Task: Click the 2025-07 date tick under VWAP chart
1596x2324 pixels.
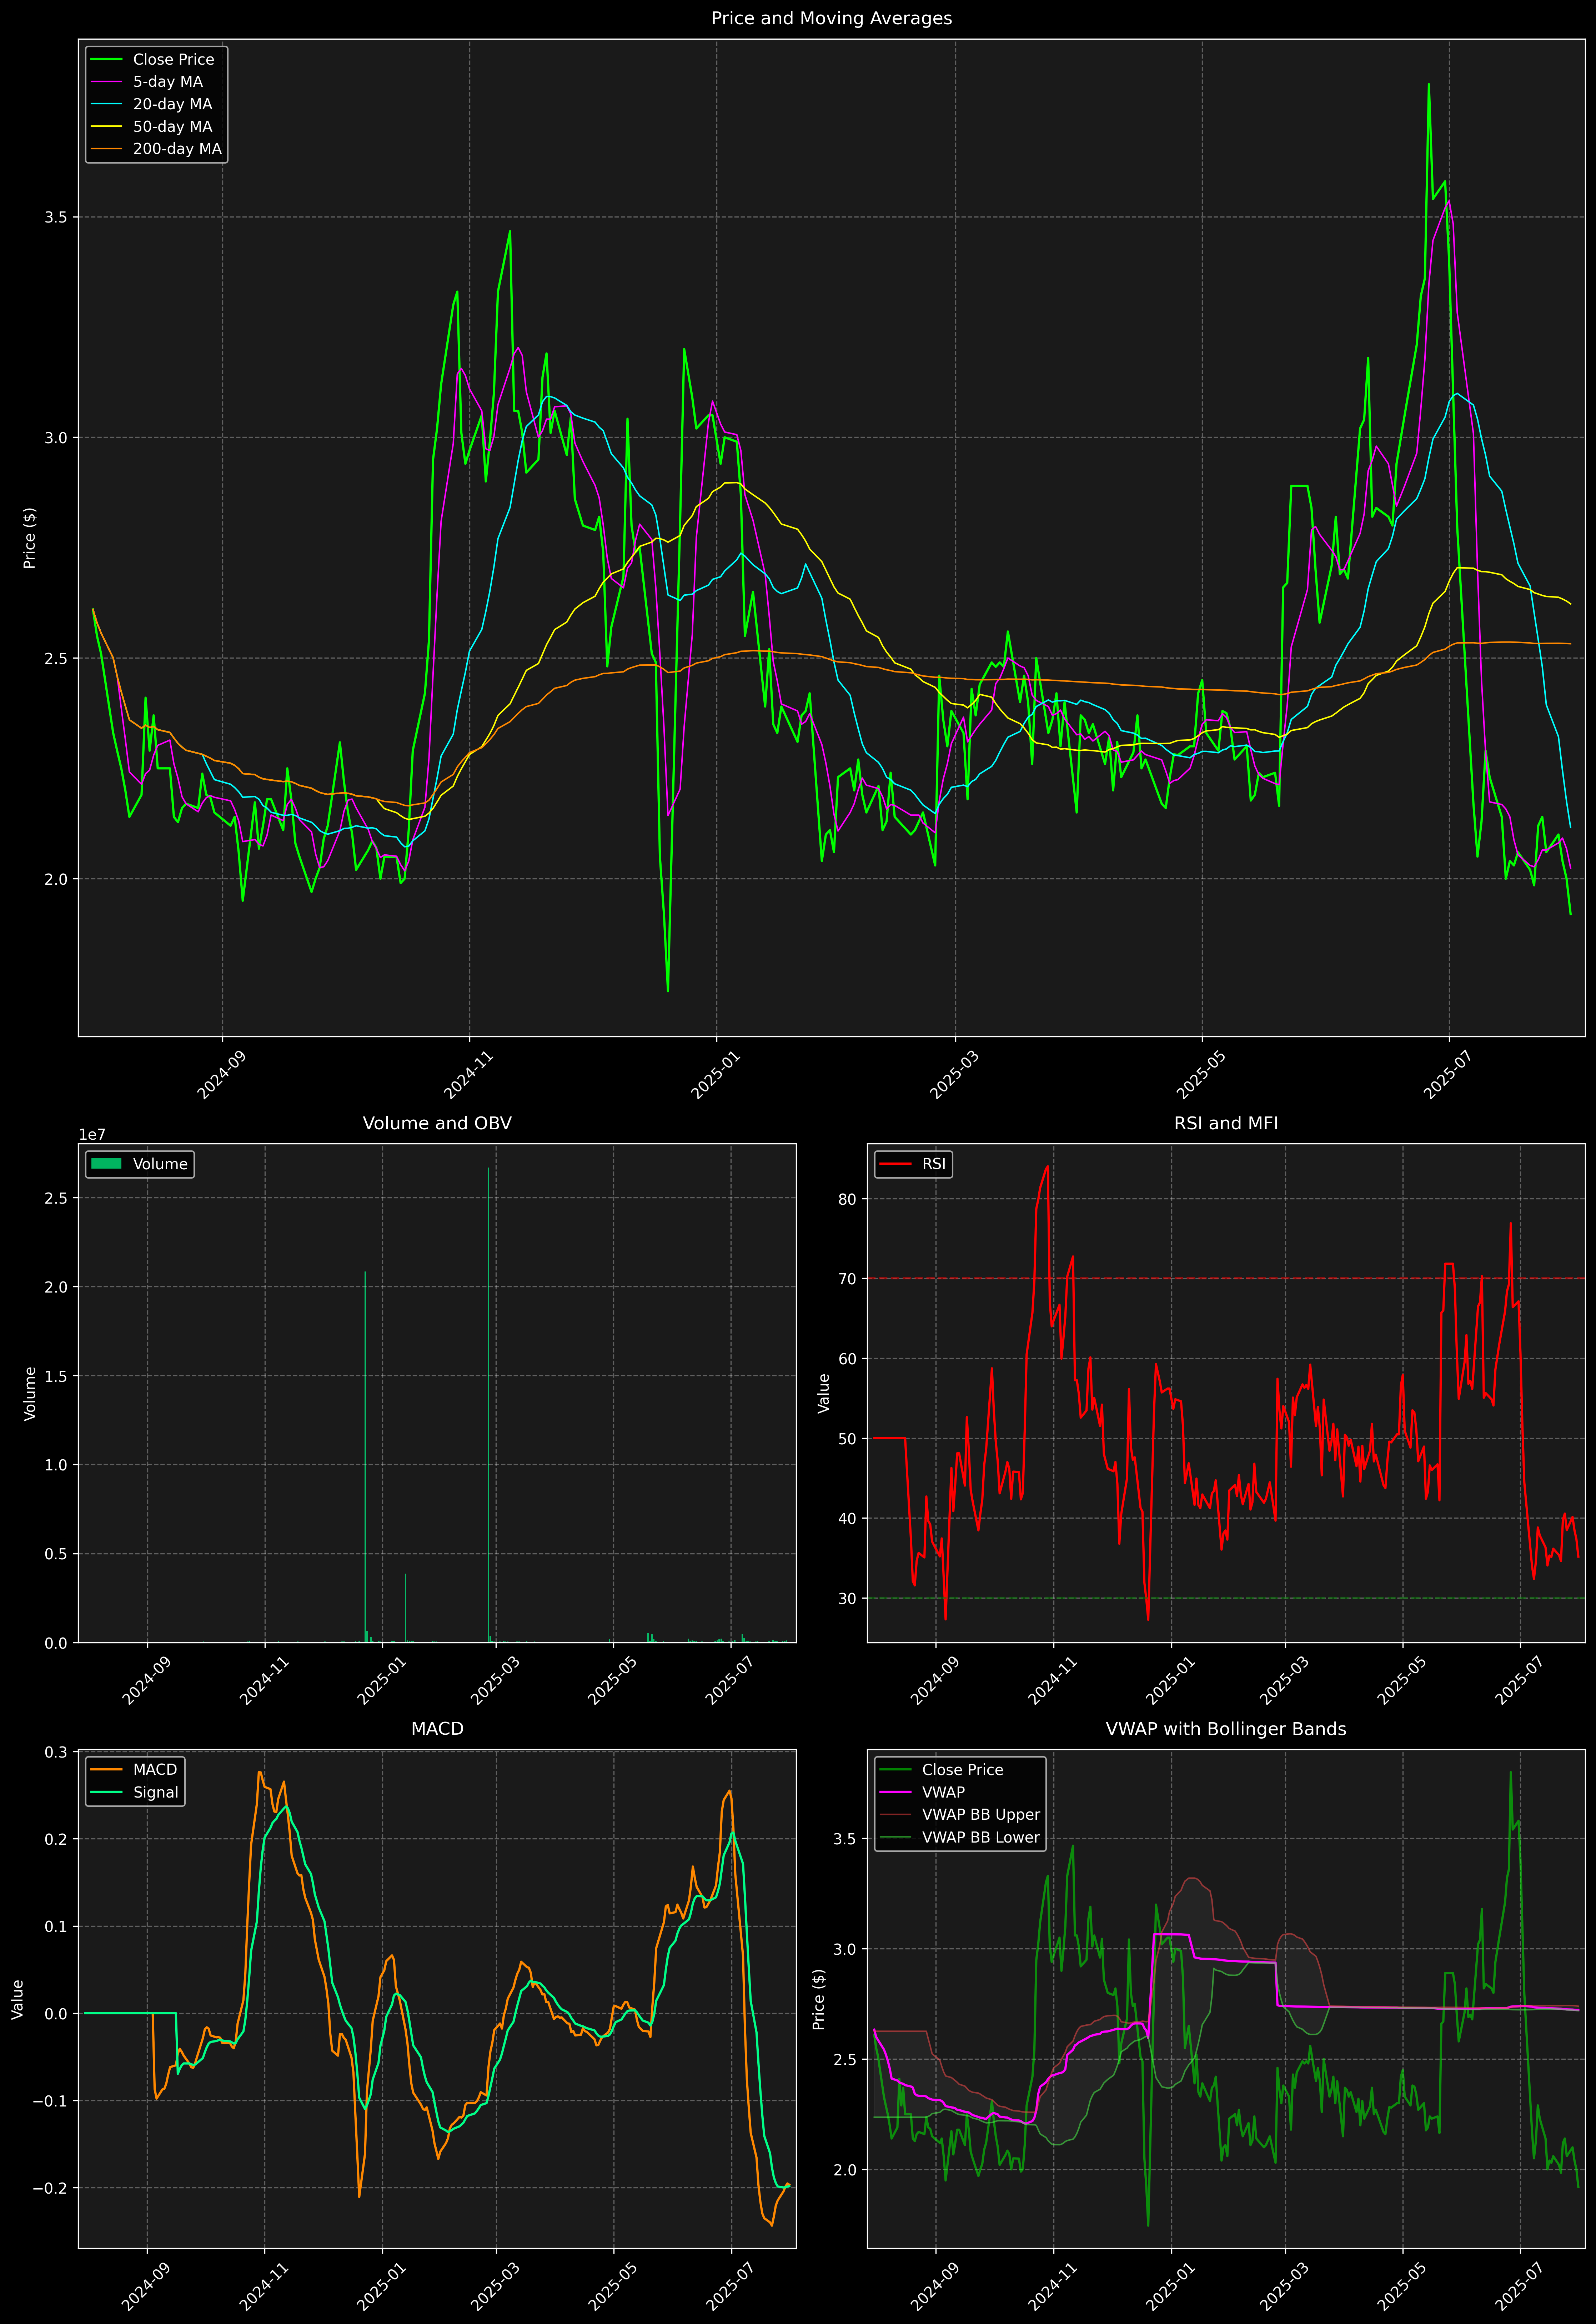Action: [x=1519, y=2287]
